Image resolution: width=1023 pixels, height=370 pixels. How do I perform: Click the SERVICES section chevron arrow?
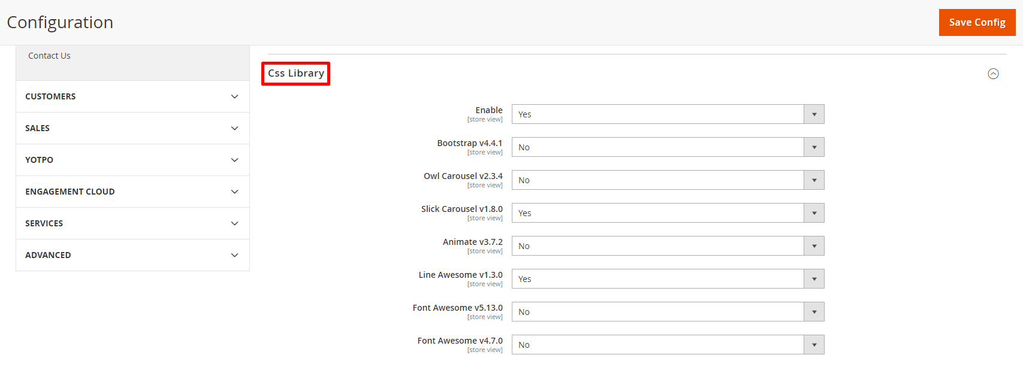[234, 223]
